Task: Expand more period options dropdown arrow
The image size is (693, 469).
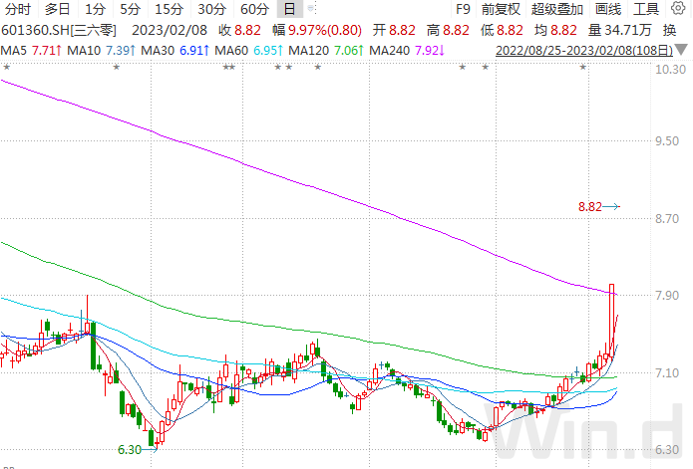Action: 311,8
